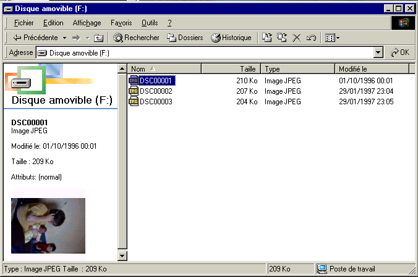
Task: Click the 207 Ko size cell
Action: pyautogui.click(x=247, y=91)
